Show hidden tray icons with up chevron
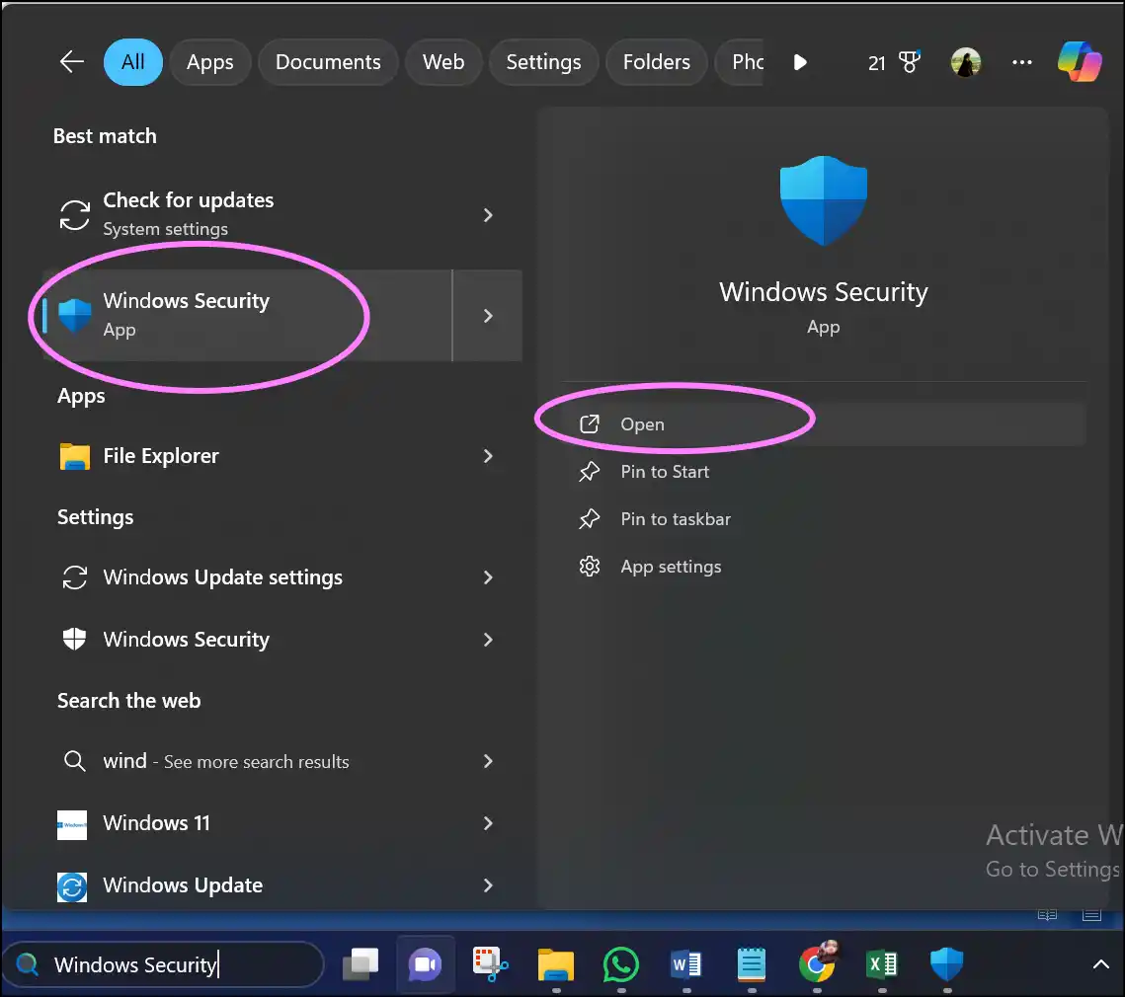Image resolution: width=1125 pixels, height=997 pixels. [x=1100, y=964]
